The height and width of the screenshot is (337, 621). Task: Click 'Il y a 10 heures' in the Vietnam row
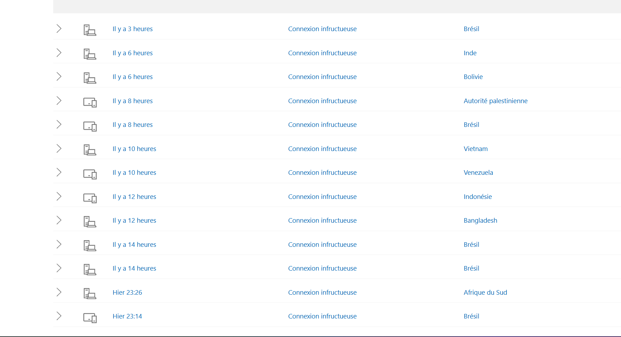134,149
